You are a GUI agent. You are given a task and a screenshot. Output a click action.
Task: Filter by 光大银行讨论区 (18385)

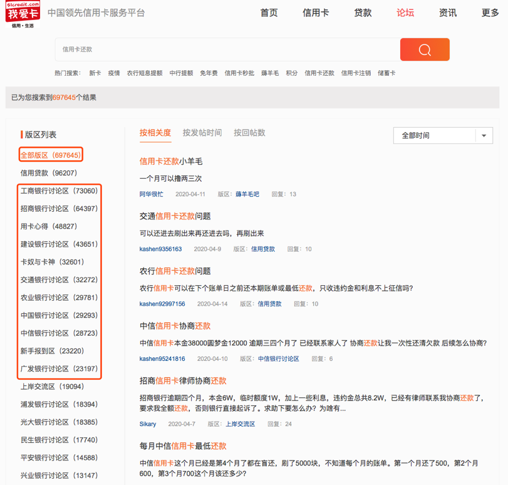pos(59,422)
